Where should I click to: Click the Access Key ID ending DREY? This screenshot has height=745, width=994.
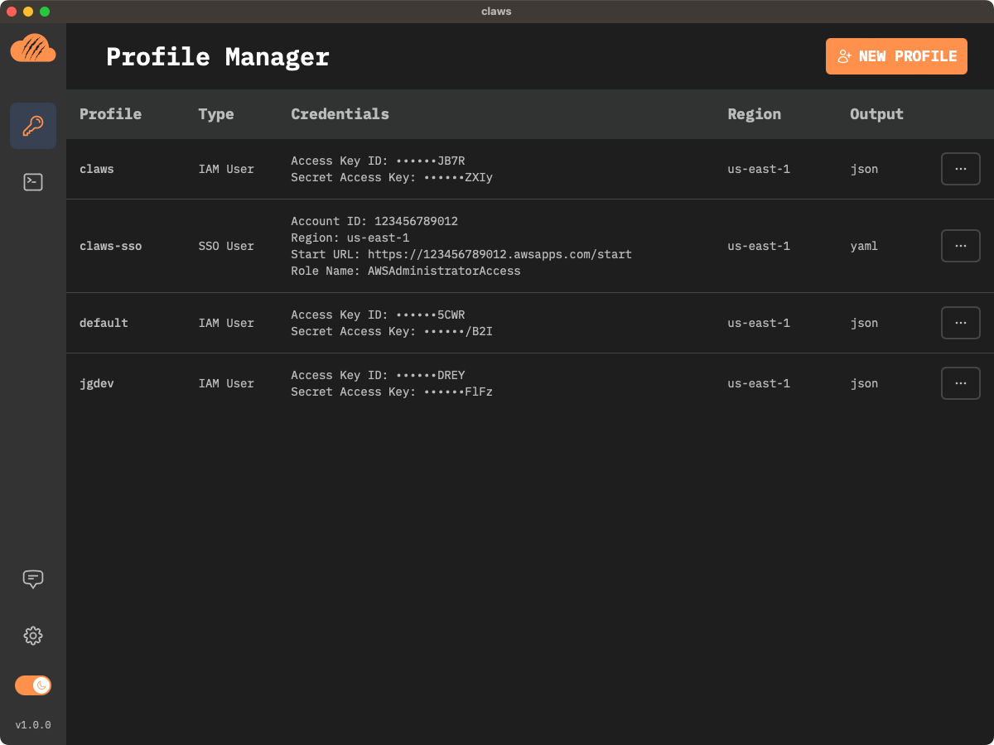[378, 375]
